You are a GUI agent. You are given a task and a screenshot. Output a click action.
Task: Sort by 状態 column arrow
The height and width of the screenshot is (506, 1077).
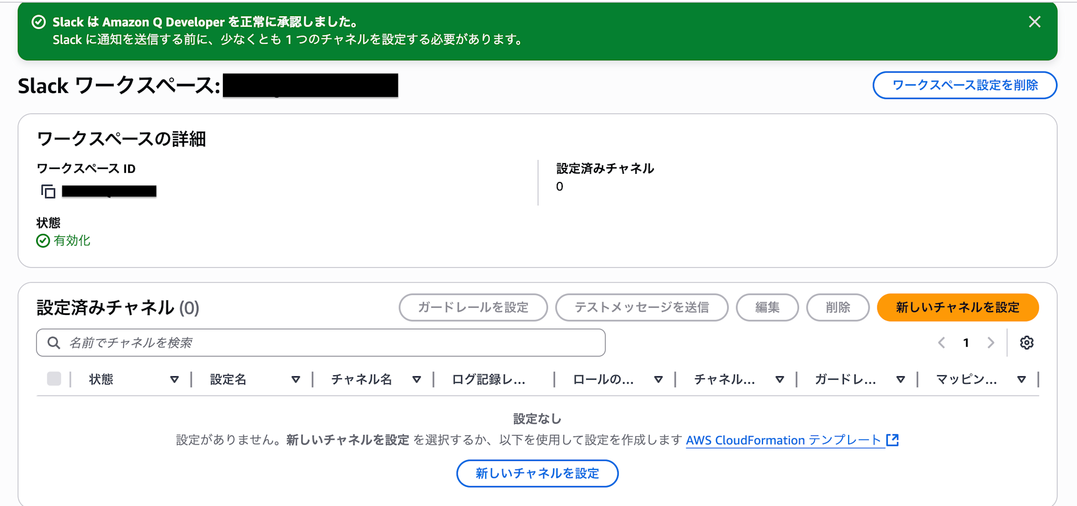pyautogui.click(x=174, y=380)
